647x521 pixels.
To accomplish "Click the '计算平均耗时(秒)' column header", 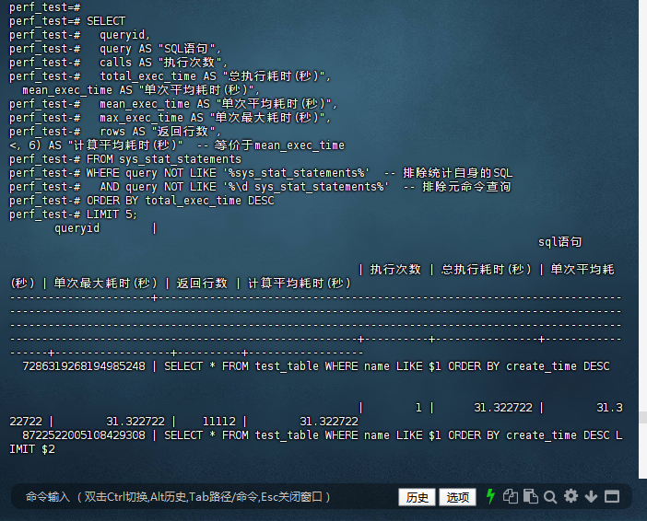I will [x=300, y=284].
